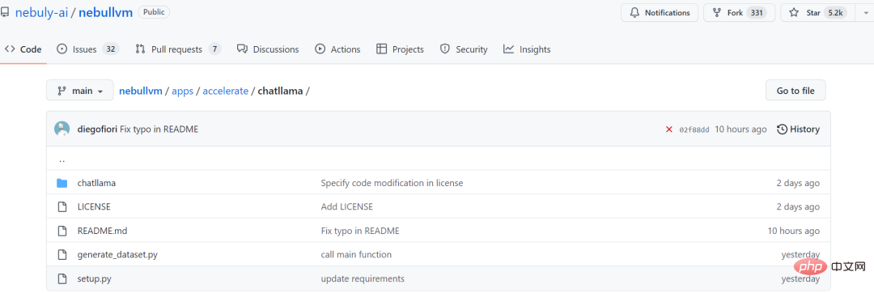Open the main branch selector dropdown
Image resolution: width=874 pixels, height=293 pixels.
point(79,90)
